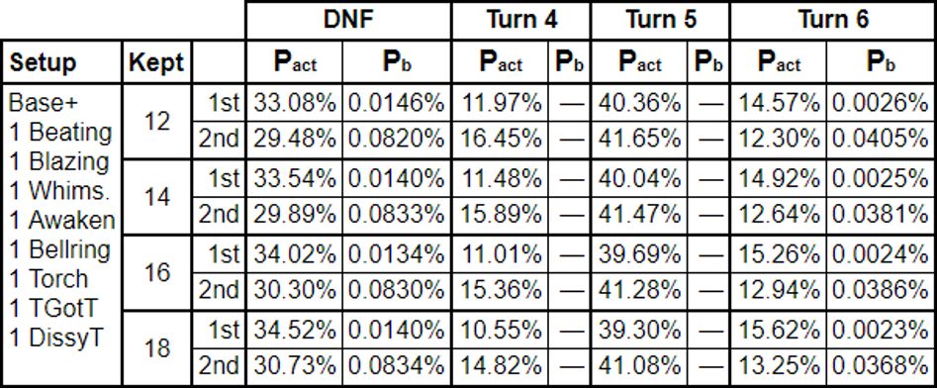Screen dimensions: 937x389
Task: Select the Kept 18 cell
Action: 156,347
